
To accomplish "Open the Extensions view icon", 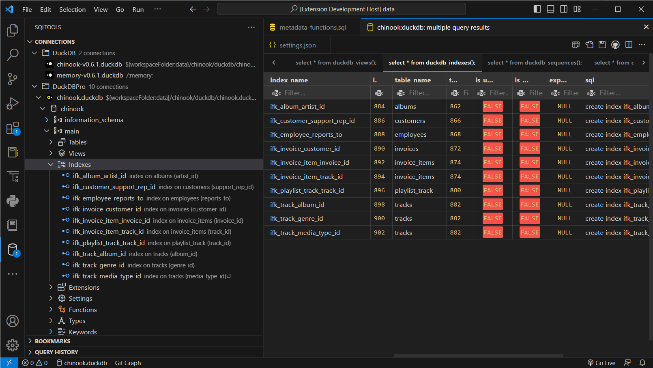I will click(x=13, y=128).
